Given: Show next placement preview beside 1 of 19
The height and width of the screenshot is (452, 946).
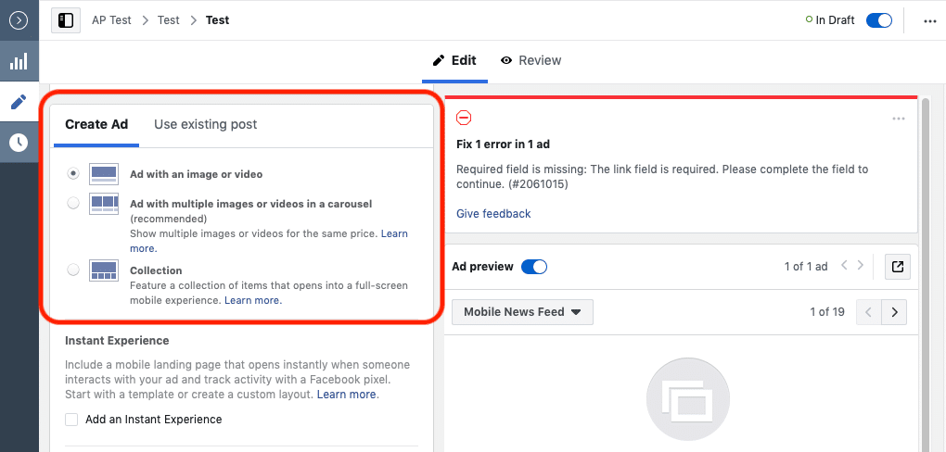Looking at the screenshot, I should point(894,312).
